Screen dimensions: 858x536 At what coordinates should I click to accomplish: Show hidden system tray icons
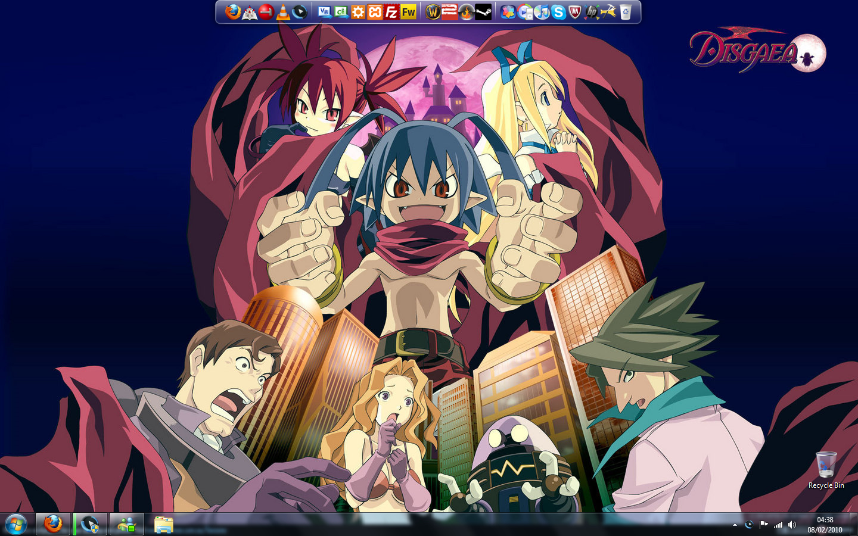735,525
